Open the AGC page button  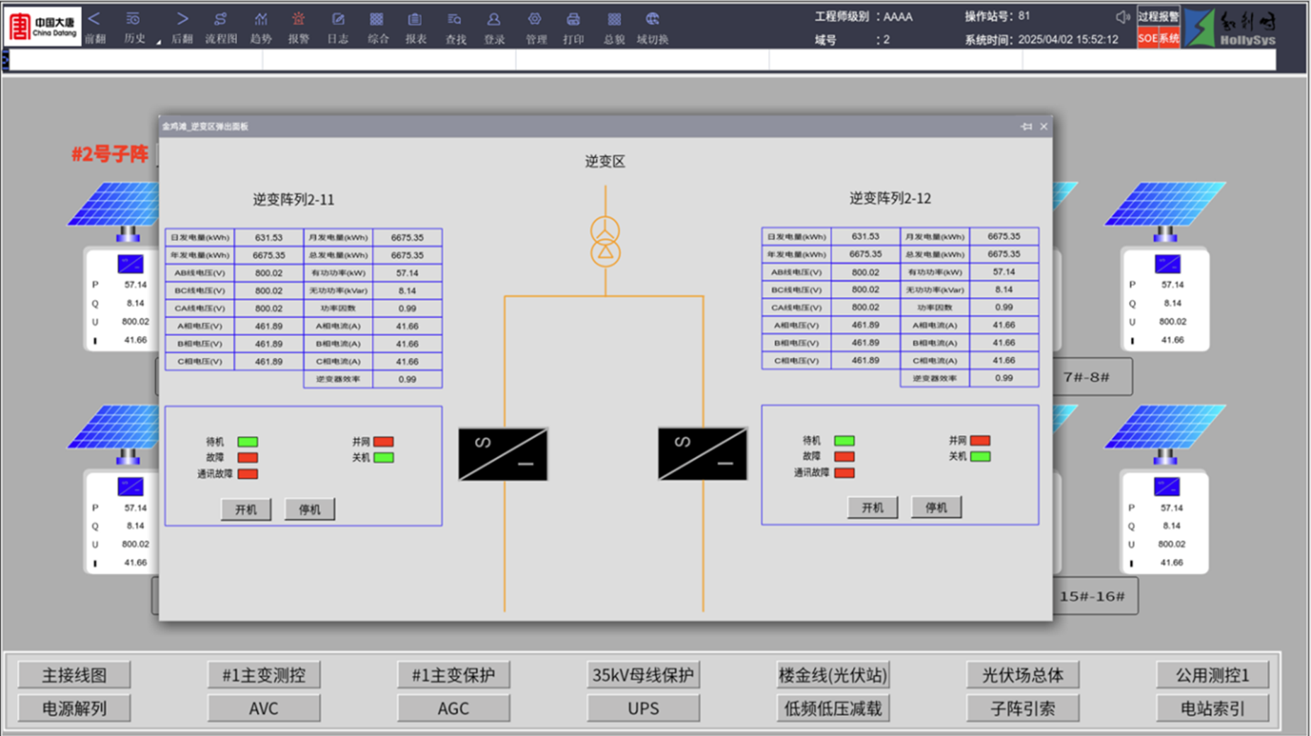pos(453,708)
